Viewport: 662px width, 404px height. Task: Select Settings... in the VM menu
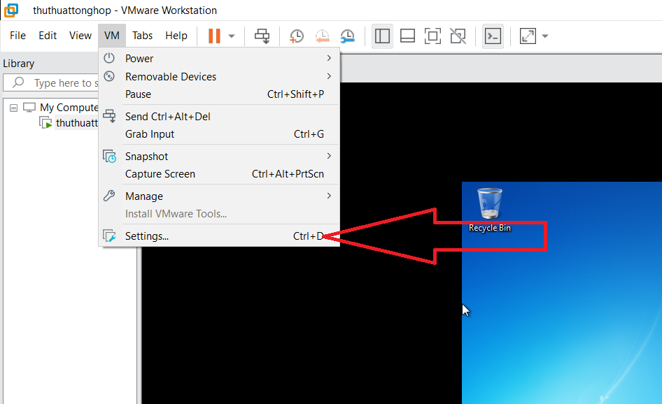click(147, 236)
